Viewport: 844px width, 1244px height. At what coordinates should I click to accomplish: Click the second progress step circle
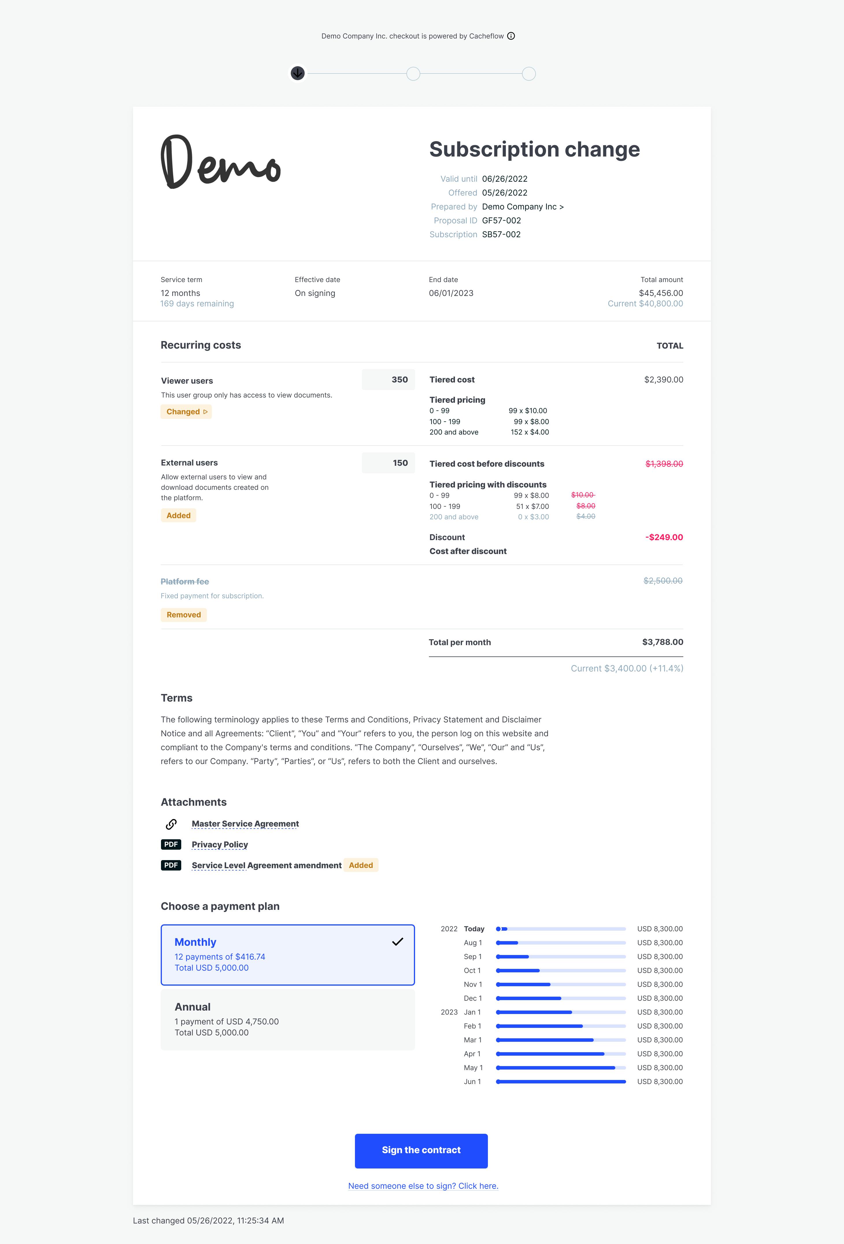(413, 74)
